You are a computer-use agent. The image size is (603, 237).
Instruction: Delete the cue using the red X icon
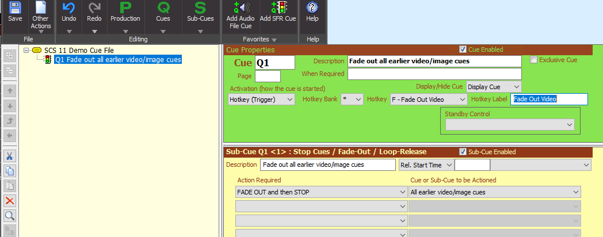pos(10,201)
